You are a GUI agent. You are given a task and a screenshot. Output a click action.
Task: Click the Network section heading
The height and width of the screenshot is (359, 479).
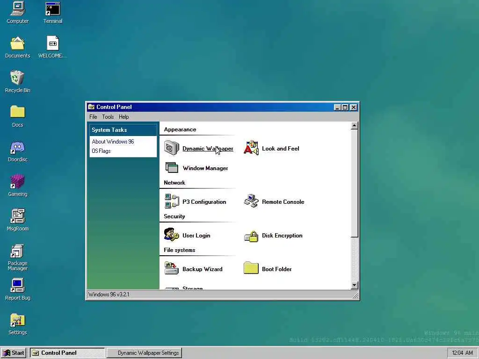click(x=174, y=183)
